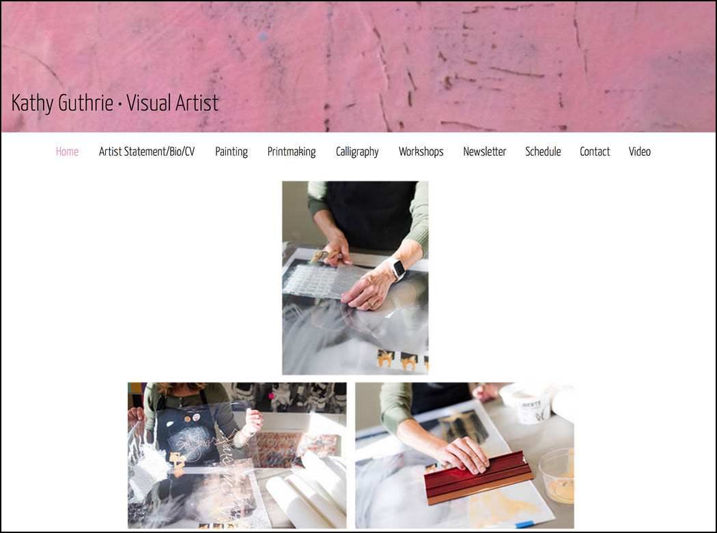Go to the Painting section
The width and height of the screenshot is (717, 533).
pos(231,152)
